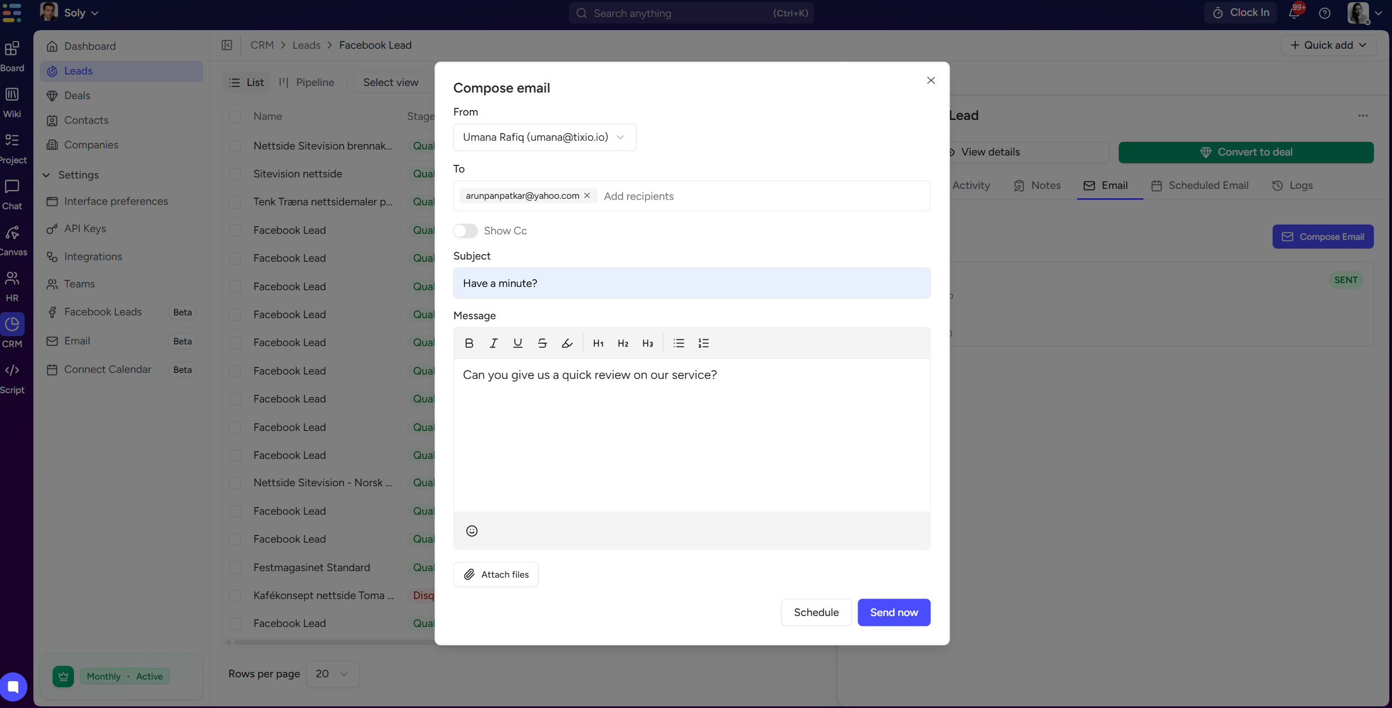The image size is (1392, 708).
Task: Select the highlighter tool in editor
Action: (567, 343)
